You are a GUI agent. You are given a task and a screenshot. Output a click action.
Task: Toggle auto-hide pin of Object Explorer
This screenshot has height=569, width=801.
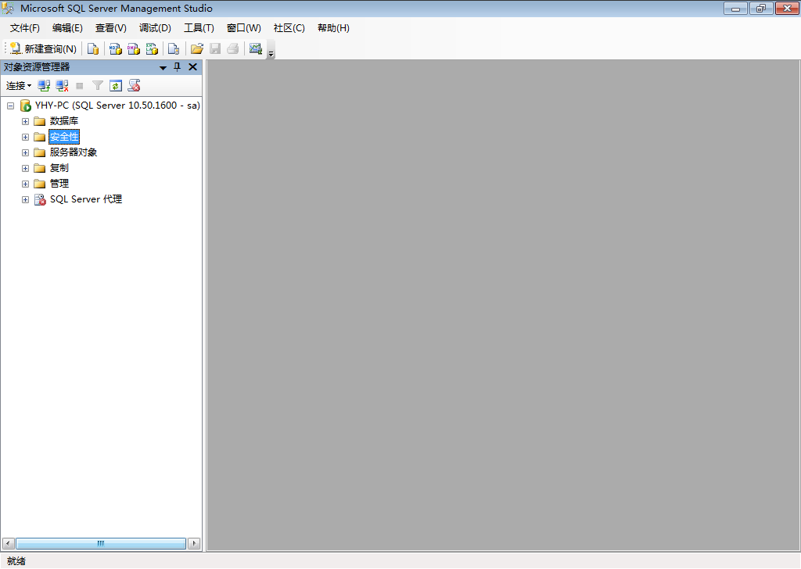178,67
